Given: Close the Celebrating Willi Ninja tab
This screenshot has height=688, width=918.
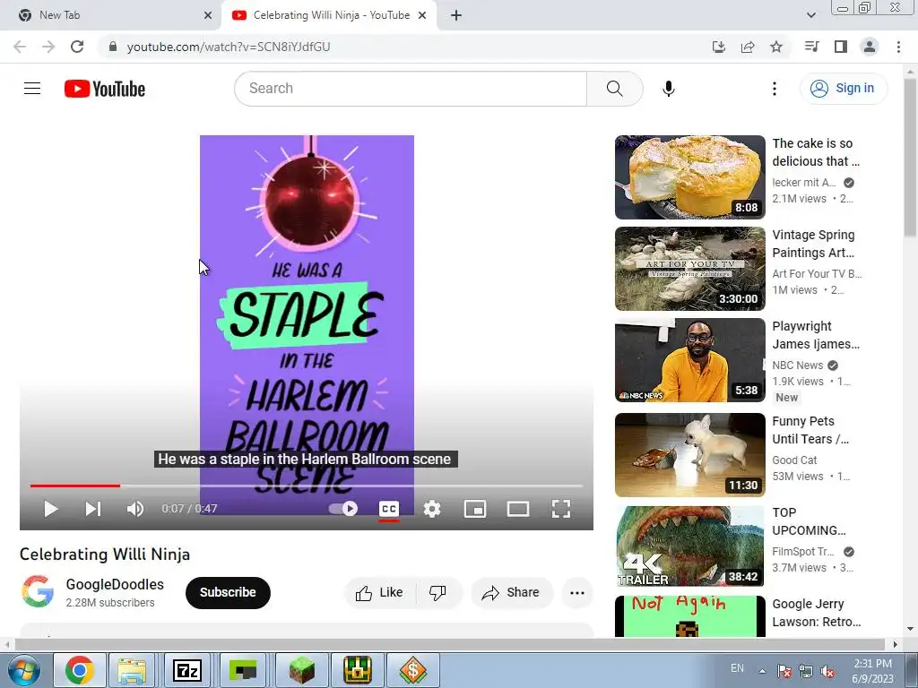Looking at the screenshot, I should (x=422, y=15).
